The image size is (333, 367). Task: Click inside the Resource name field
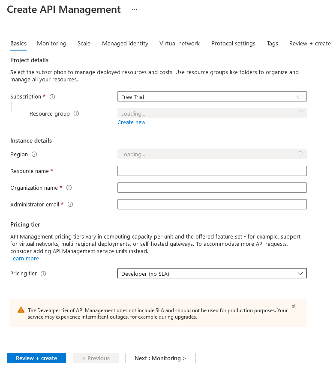(212, 170)
